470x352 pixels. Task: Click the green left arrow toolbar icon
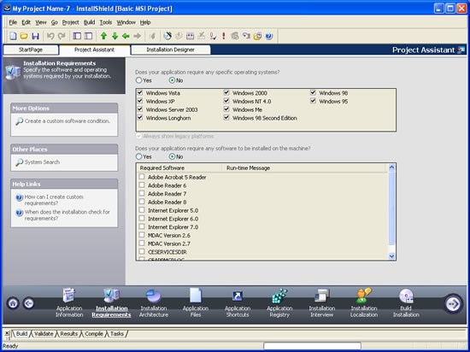coord(126,36)
